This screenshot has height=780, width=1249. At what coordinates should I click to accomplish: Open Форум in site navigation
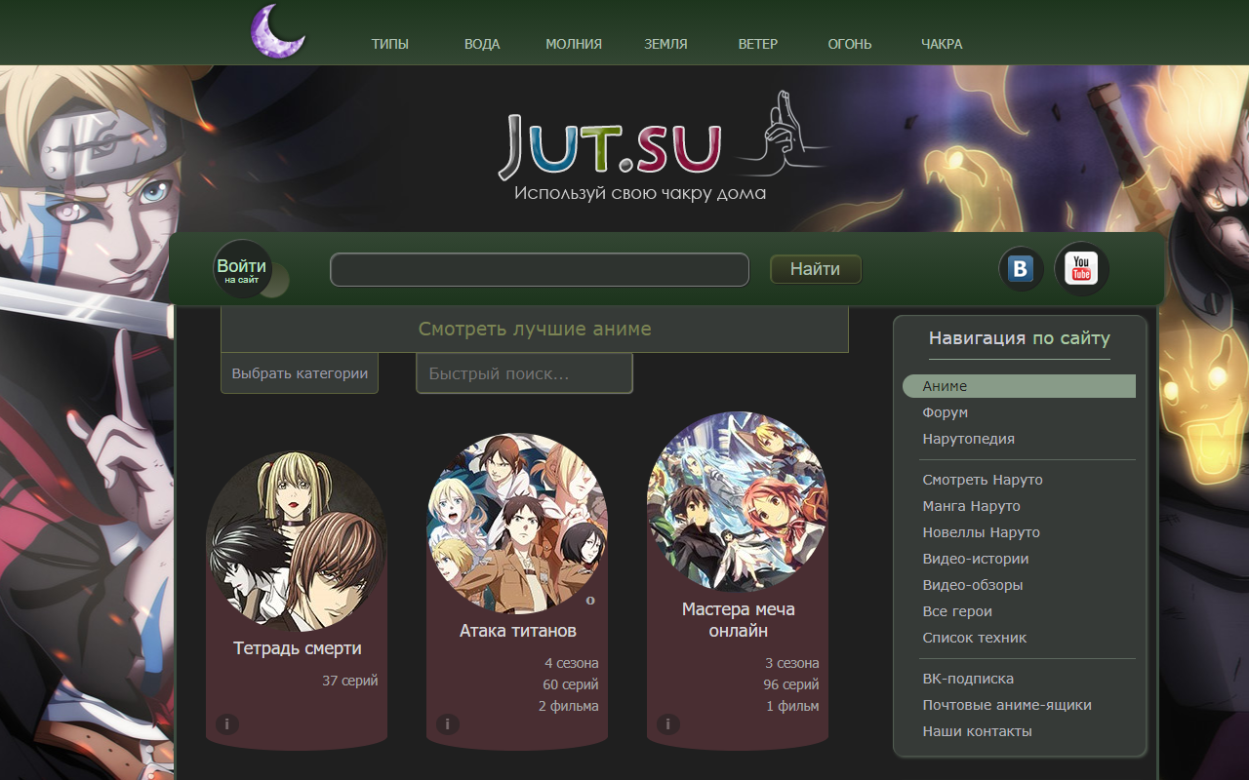click(x=946, y=412)
